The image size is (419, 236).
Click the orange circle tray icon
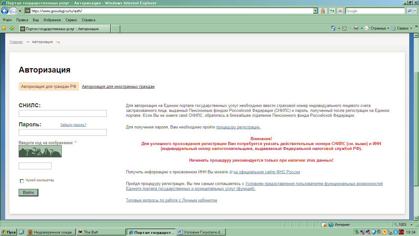point(384,232)
